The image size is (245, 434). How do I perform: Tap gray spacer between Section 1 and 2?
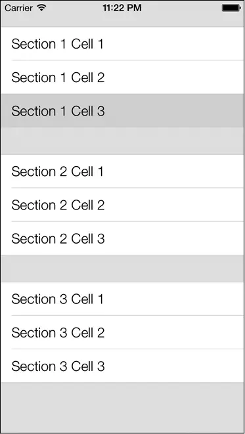click(122, 141)
